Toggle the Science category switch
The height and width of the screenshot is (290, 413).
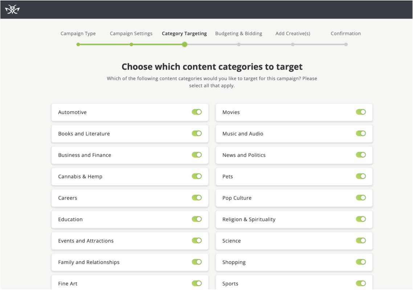pyautogui.click(x=361, y=241)
